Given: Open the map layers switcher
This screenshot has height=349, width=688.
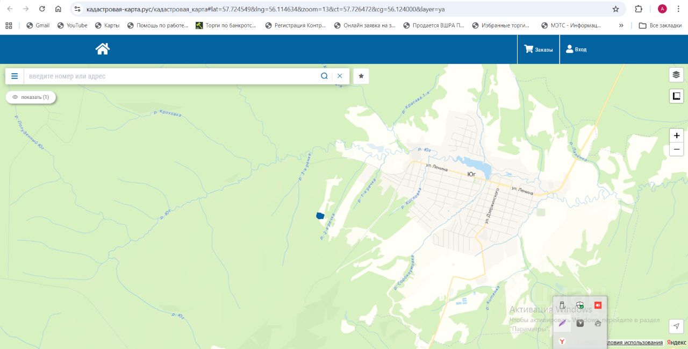Looking at the screenshot, I should (x=676, y=75).
